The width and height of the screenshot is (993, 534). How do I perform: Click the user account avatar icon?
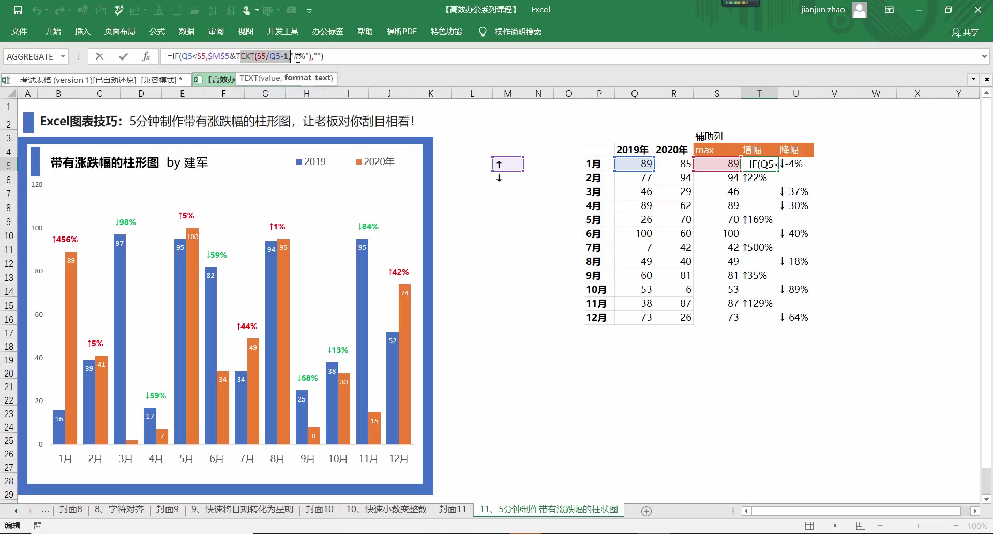859,10
